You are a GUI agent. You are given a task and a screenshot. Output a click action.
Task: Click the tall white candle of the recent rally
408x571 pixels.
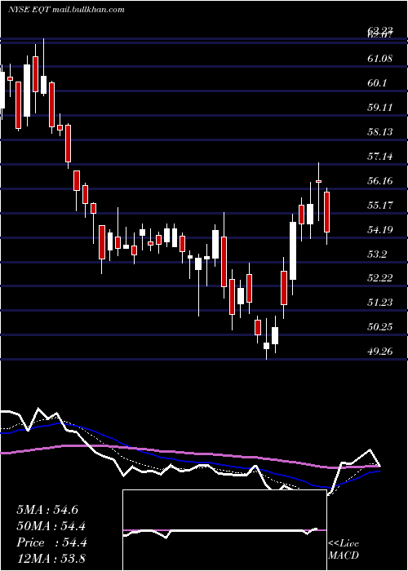click(x=293, y=250)
